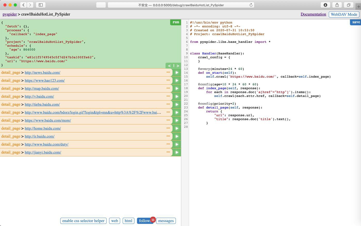The image size is (361, 226).
Task: Show details dots for home.baidu.com row
Action: (168, 128)
